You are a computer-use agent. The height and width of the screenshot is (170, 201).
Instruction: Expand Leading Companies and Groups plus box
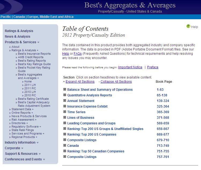[x=65, y=123]
